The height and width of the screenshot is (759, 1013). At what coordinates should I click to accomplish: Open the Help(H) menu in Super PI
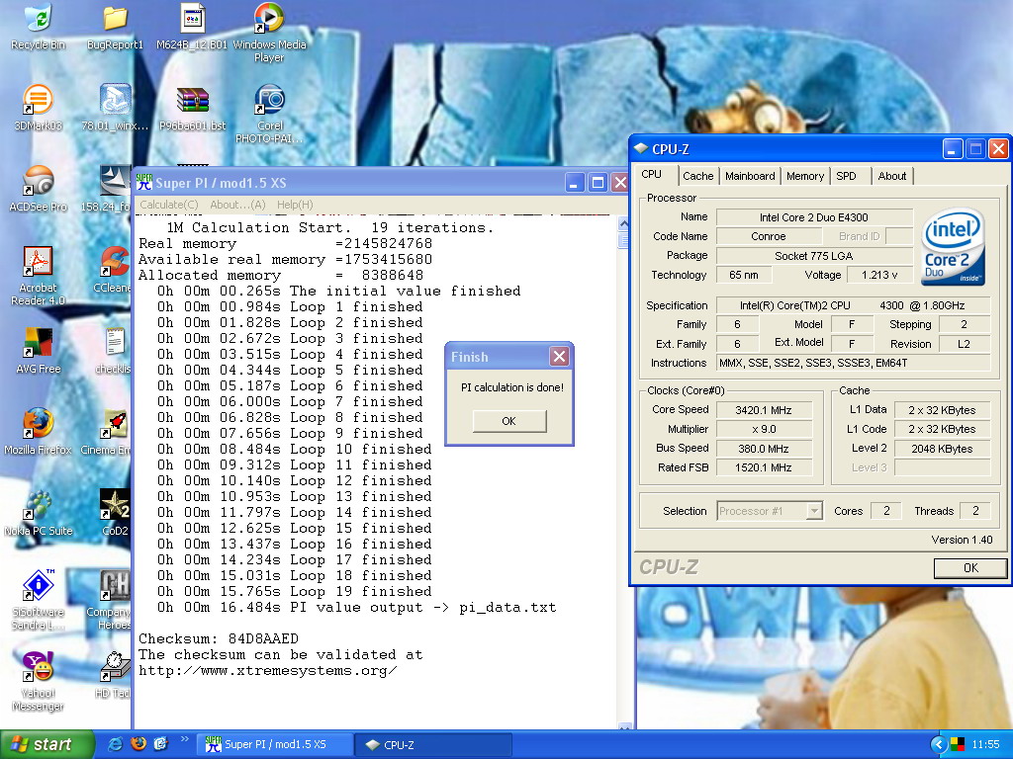click(295, 205)
